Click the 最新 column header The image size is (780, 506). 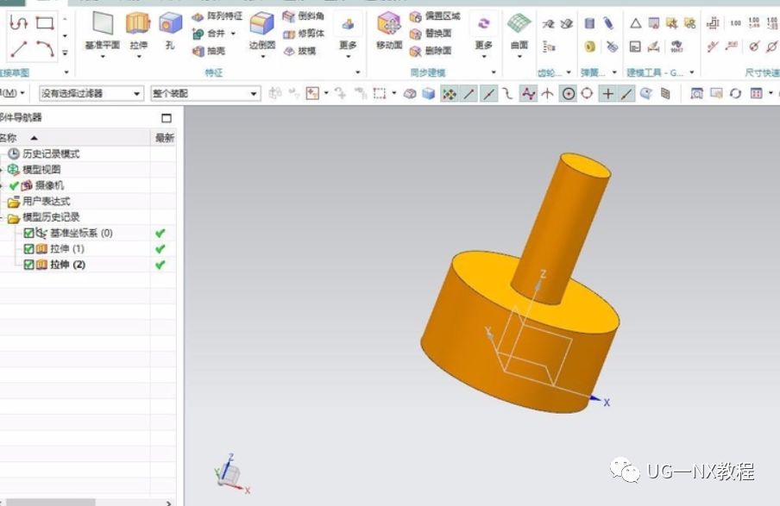coord(164,138)
